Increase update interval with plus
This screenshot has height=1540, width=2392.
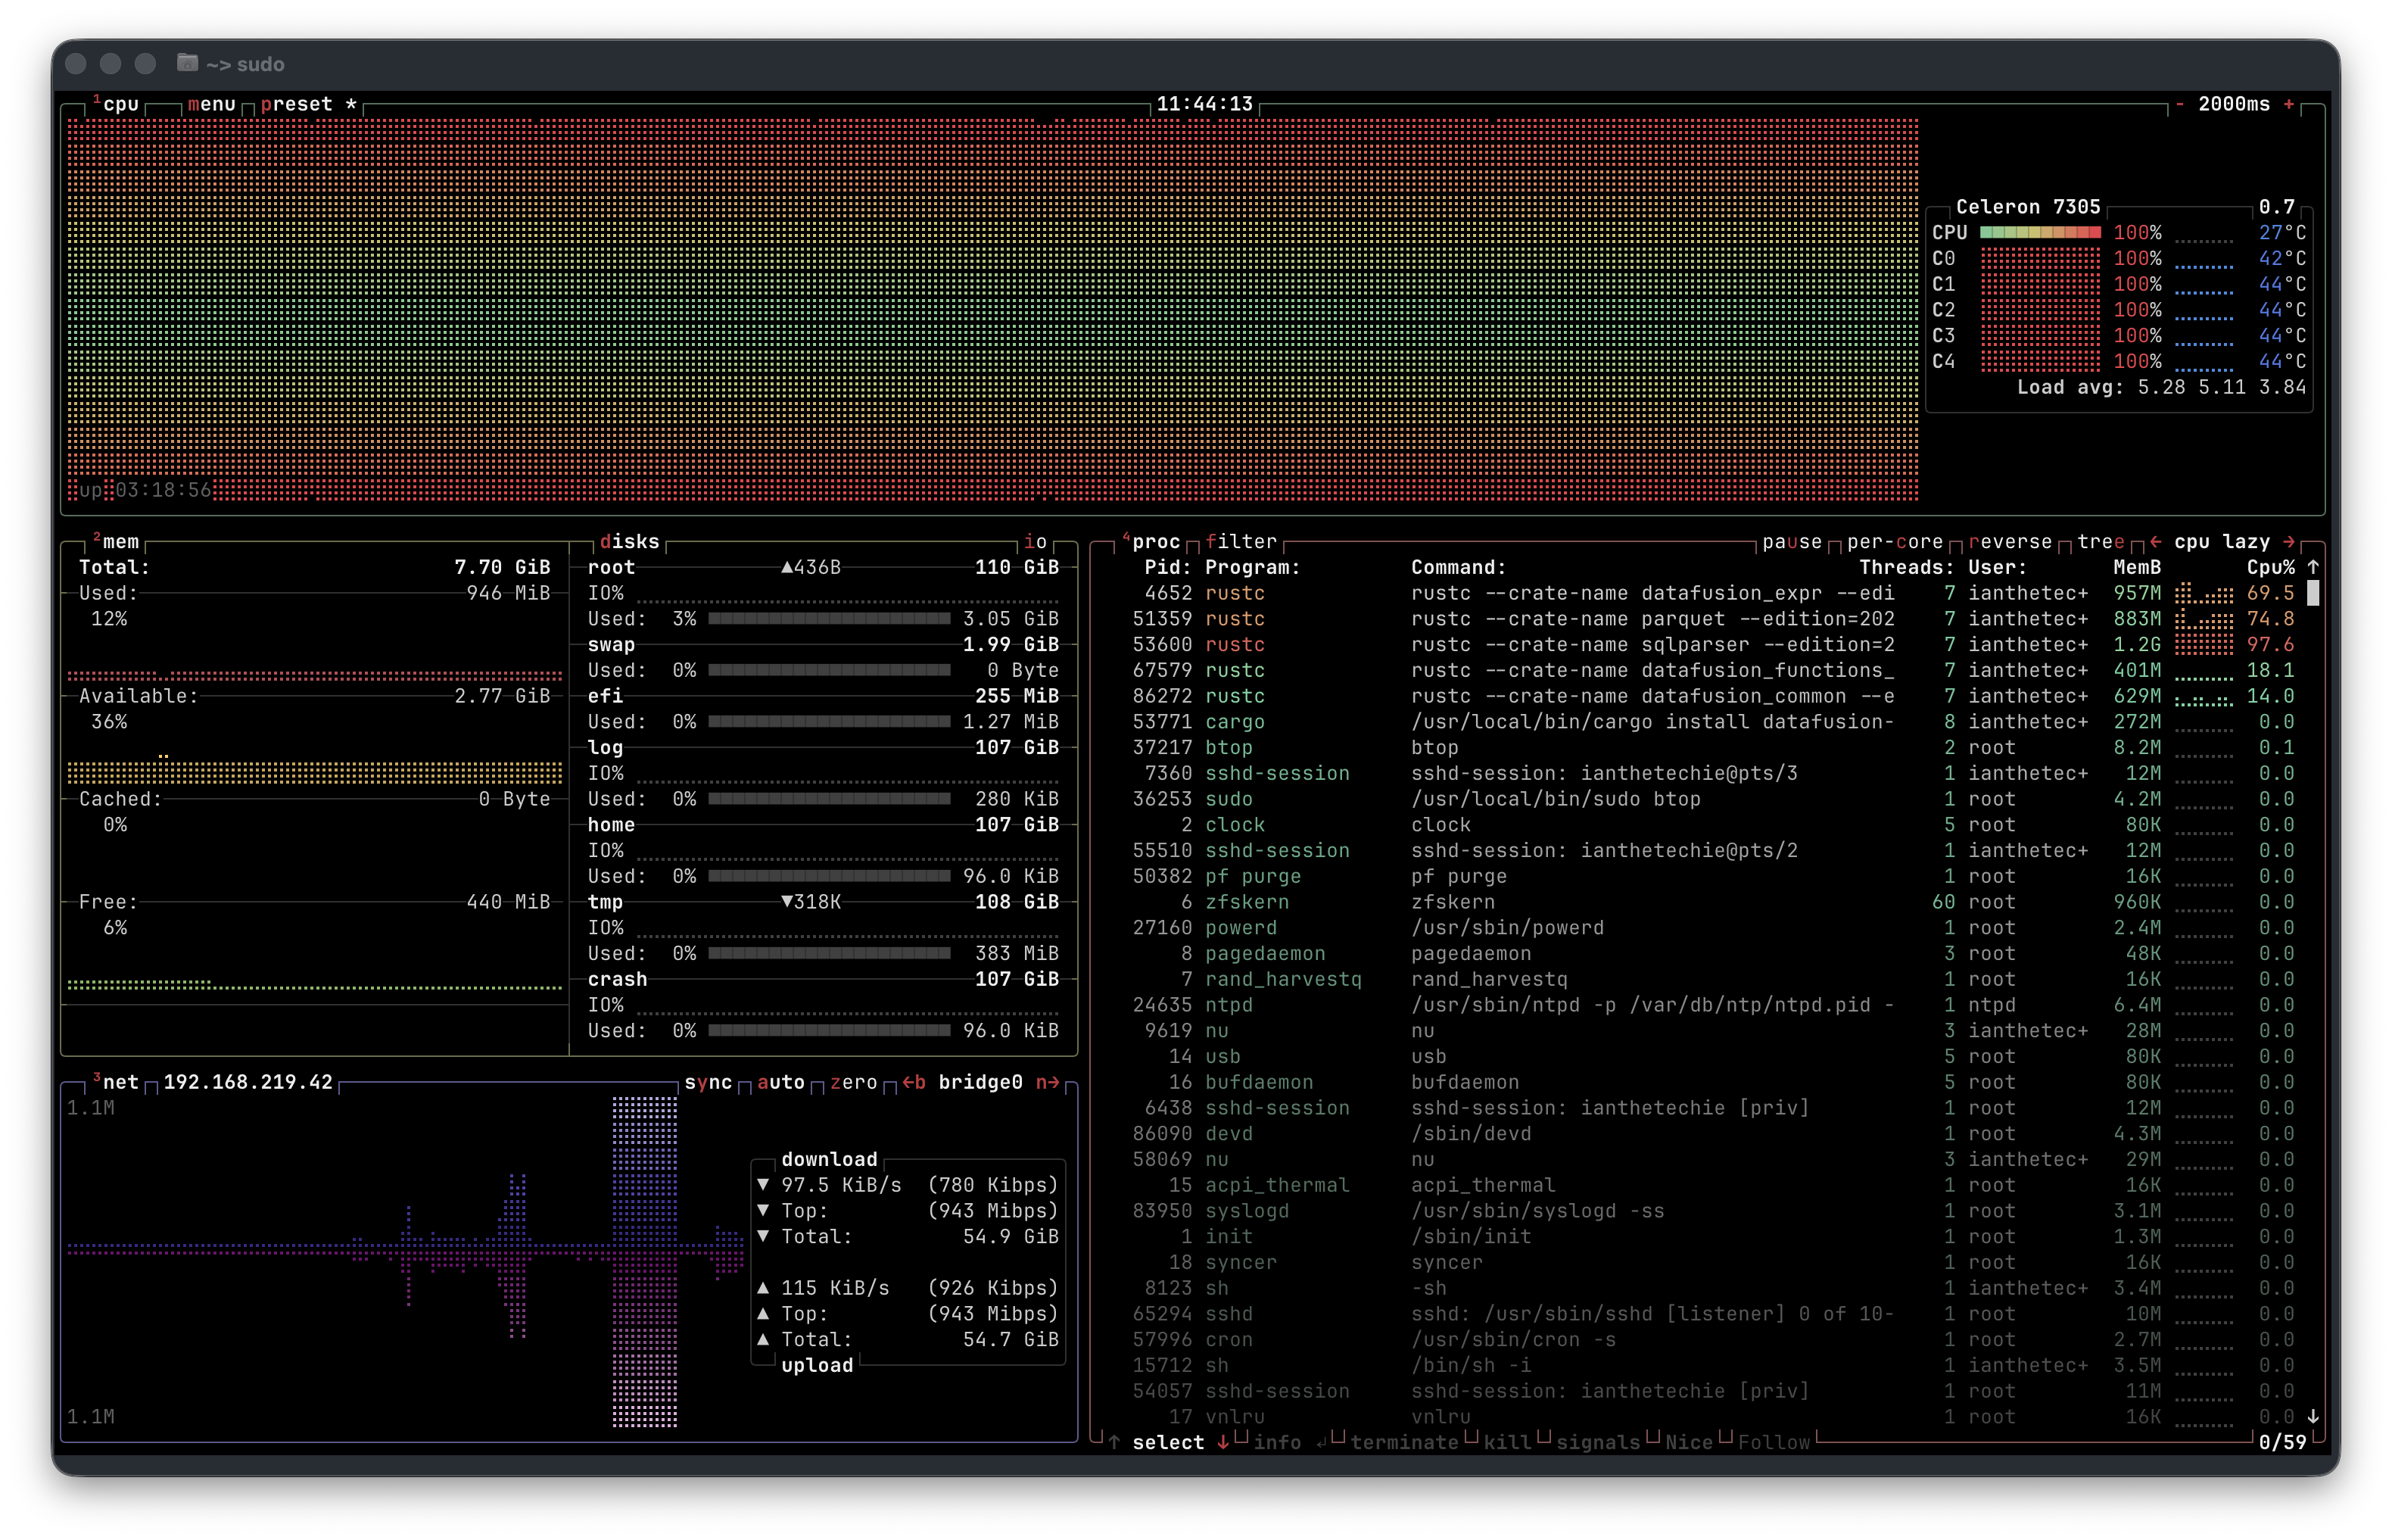click(x=2288, y=104)
